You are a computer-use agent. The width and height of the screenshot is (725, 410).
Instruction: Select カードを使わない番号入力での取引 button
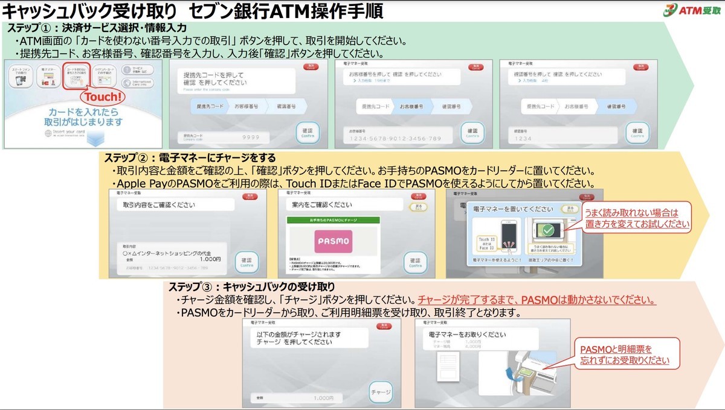coord(76,76)
